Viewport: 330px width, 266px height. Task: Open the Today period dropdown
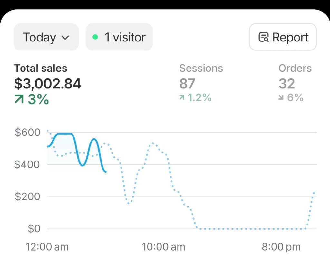46,37
